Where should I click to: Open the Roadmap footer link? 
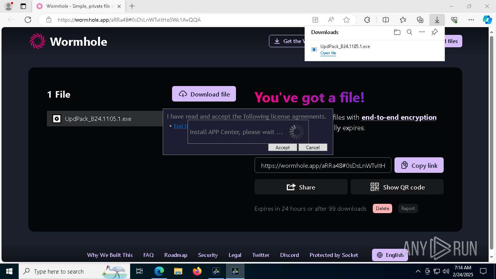tap(176, 255)
